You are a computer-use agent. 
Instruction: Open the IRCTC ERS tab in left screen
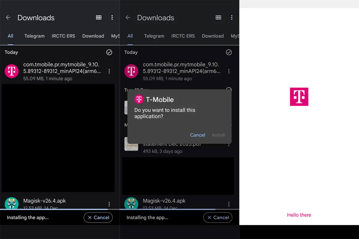pos(63,36)
